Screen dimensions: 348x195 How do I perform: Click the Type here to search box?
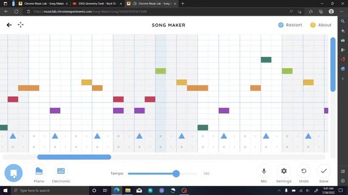pyautogui.click(x=50, y=190)
